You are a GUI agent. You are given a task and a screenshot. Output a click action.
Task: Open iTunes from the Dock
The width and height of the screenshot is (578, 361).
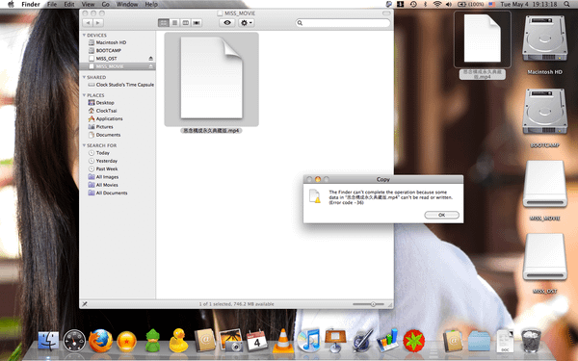click(308, 341)
